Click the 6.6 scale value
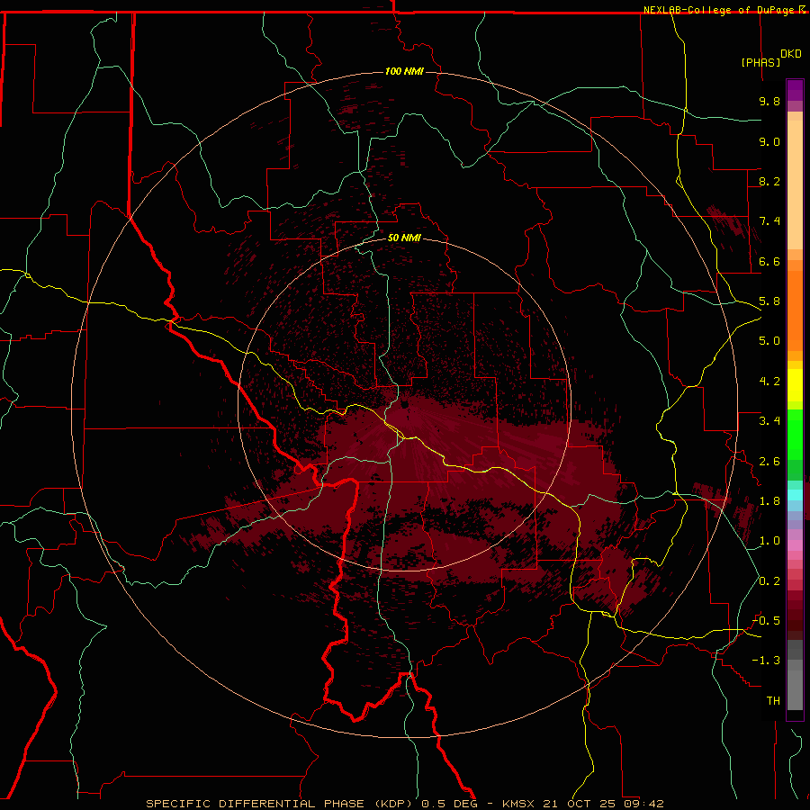This screenshot has height=810, width=810. pos(769,261)
